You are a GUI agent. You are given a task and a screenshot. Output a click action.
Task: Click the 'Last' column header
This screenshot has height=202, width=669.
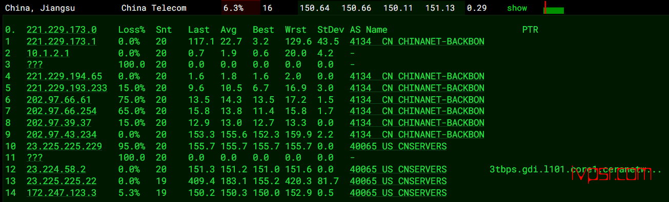(x=198, y=30)
